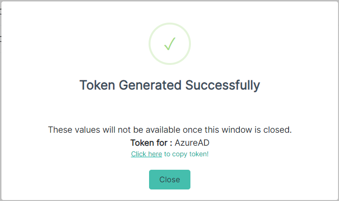Click the AzureAD token name value
Image resolution: width=339 pixels, height=201 pixels.
(x=192, y=143)
